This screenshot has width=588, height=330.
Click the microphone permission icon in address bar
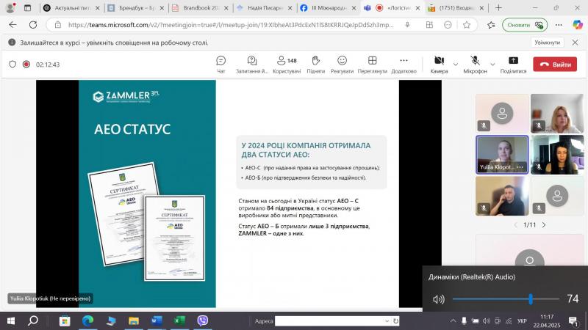pos(407,25)
